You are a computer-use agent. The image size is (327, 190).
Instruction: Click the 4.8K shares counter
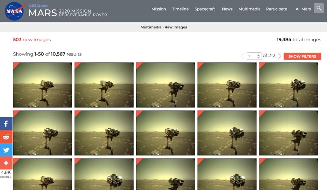coord(6,174)
